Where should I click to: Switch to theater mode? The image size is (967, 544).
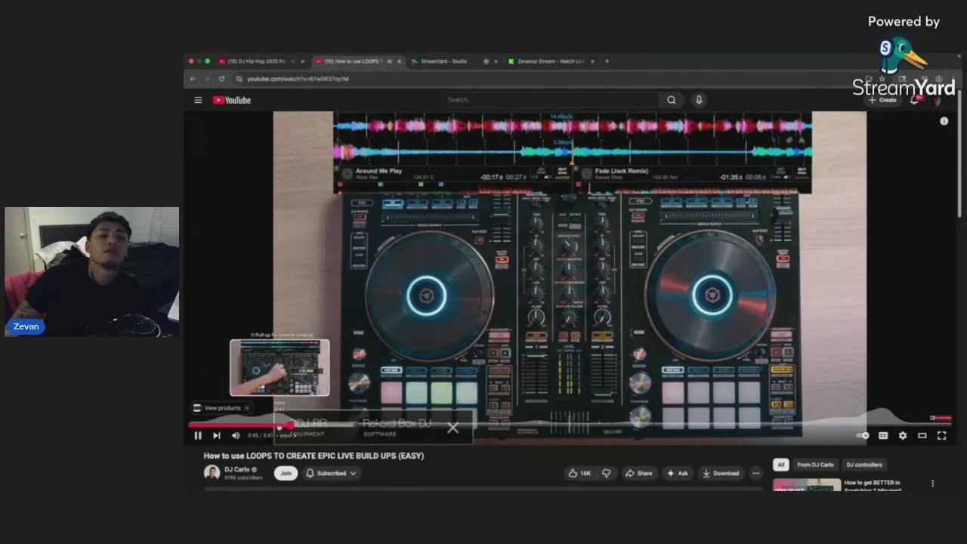click(922, 435)
